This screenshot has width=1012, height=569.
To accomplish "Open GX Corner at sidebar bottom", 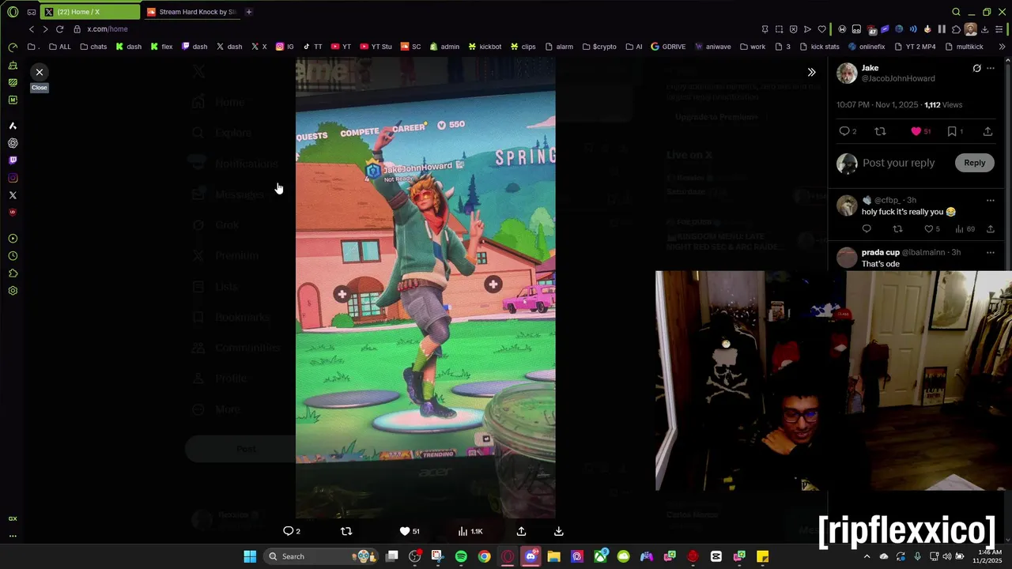I will click(13, 518).
